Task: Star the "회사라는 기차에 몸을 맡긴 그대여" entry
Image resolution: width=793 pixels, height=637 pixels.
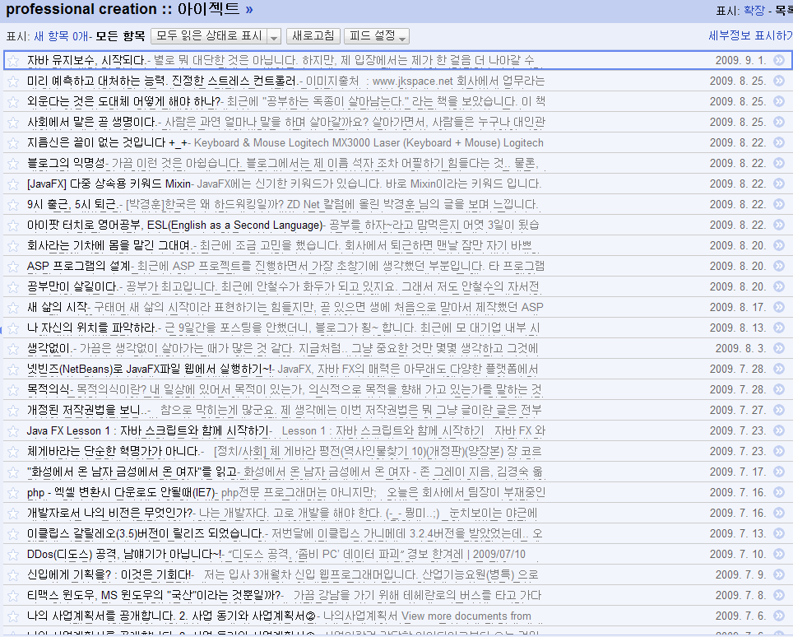Action: [13, 244]
